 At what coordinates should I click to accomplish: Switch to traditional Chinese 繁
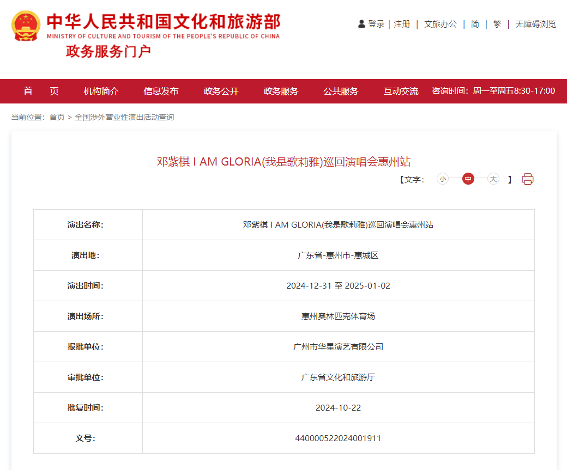click(x=497, y=24)
